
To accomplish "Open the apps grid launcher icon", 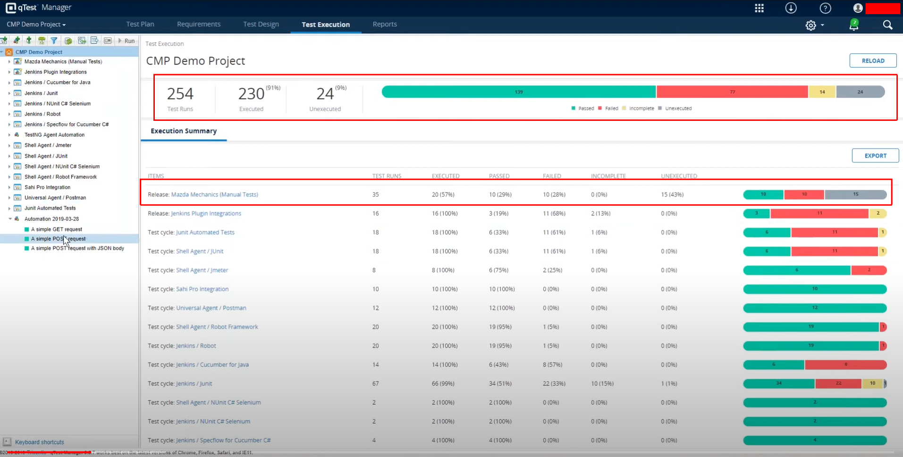I will click(x=759, y=8).
